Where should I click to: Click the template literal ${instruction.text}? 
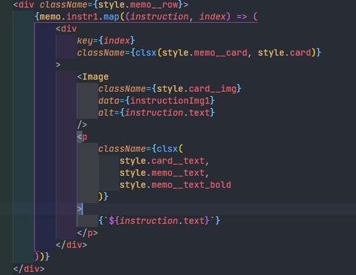[x=159, y=221]
